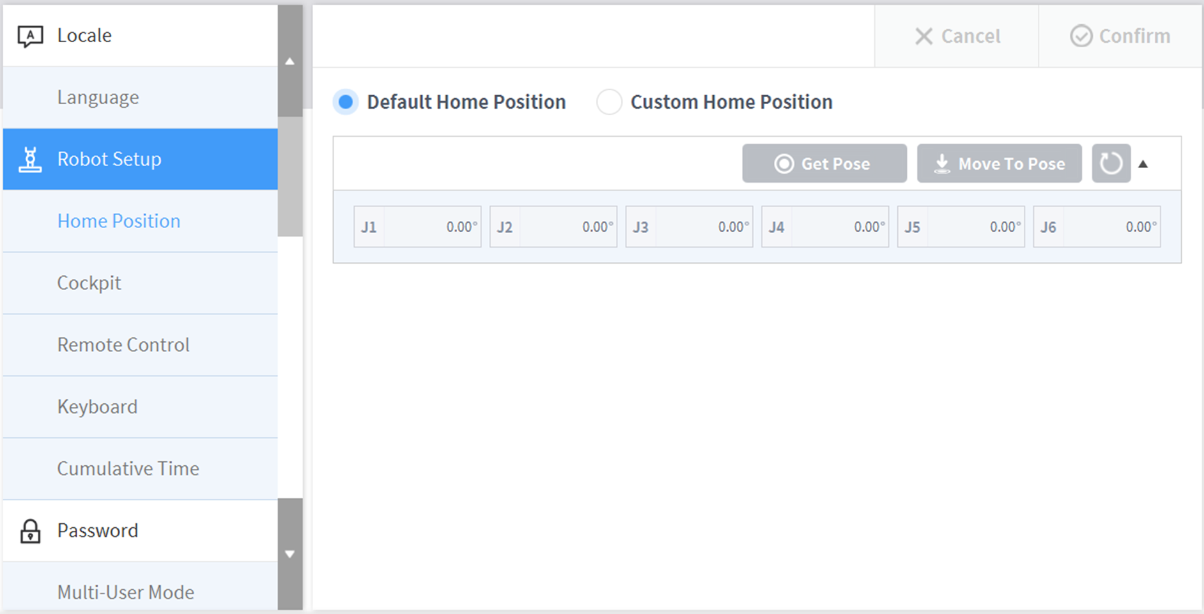
Task: Collapse the pose panel with triangle arrow
Action: tap(1143, 164)
